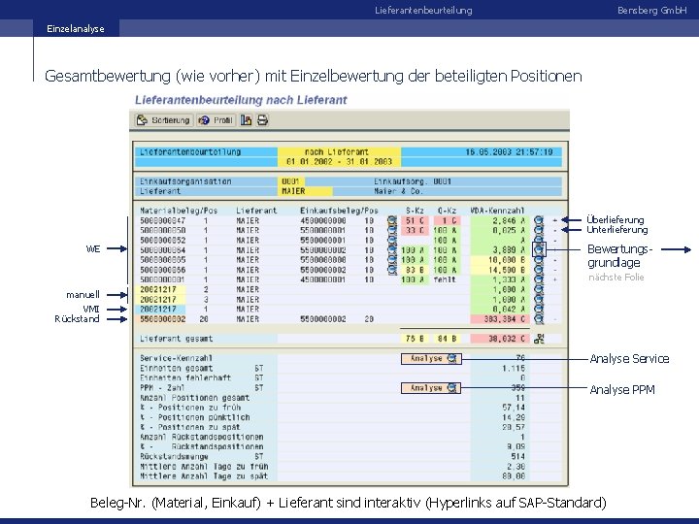
Task: Click hierarchy icon in Lieferant gesamt row
Action: 539,339
